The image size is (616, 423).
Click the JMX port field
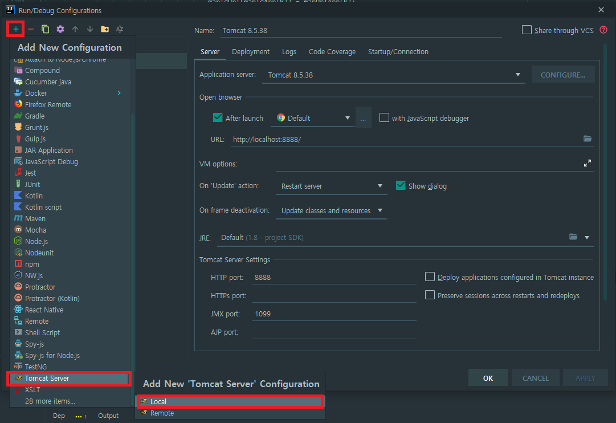point(334,314)
